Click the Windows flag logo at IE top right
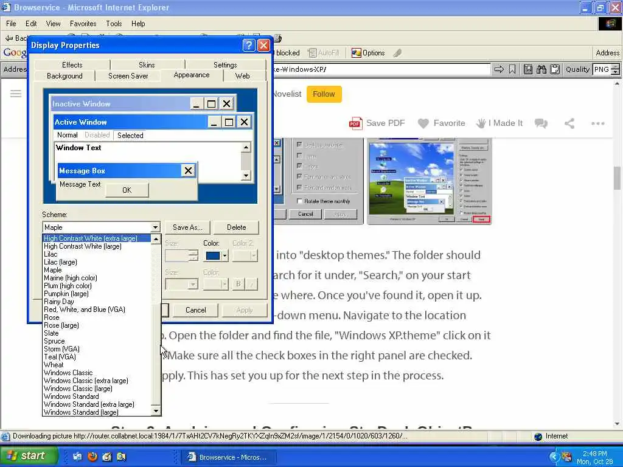The height and width of the screenshot is (467, 623). pos(610,24)
